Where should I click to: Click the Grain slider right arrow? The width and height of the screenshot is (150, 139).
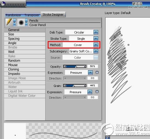(x=85, y=86)
